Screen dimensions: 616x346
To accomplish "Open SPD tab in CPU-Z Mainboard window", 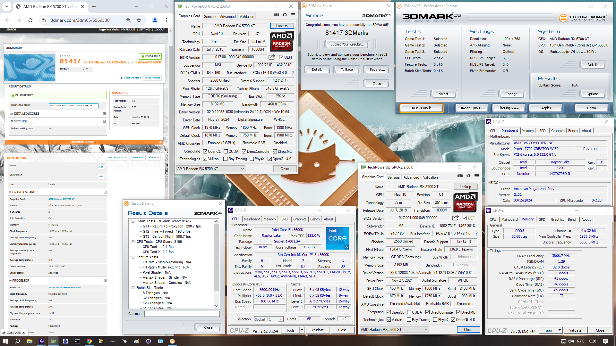I will click(542, 131).
